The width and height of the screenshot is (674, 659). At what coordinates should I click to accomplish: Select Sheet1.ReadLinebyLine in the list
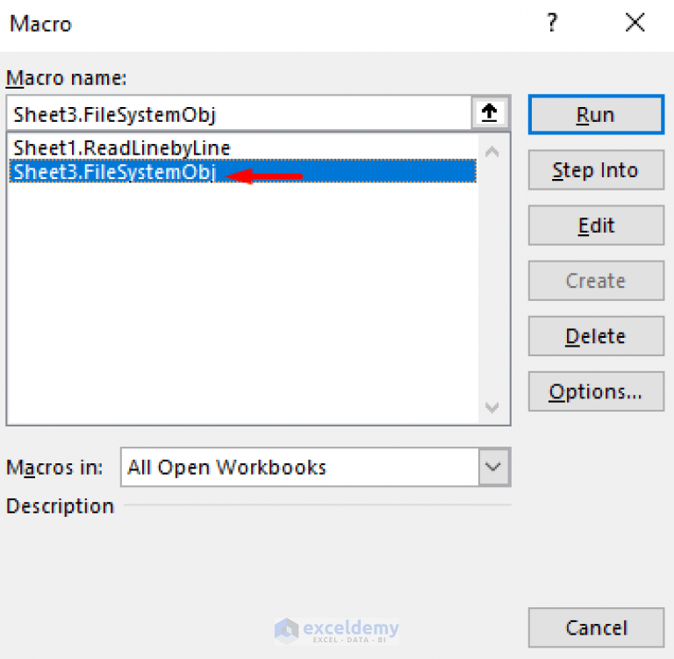tap(243, 148)
